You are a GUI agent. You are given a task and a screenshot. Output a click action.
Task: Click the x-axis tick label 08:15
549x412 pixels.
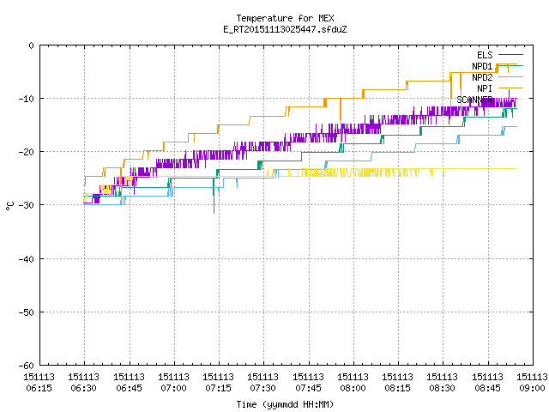(397, 388)
